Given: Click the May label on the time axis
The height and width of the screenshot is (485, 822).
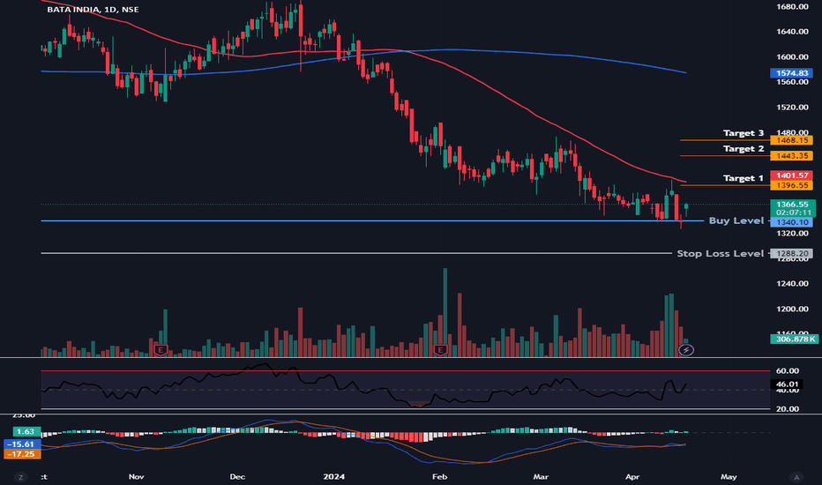Looking at the screenshot, I should click(729, 476).
